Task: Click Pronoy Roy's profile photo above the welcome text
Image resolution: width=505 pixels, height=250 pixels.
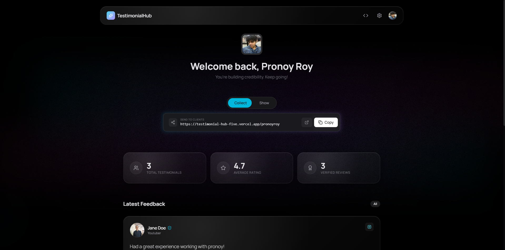Action: [251, 44]
